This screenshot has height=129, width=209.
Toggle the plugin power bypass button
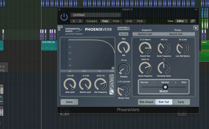coord(64,17)
